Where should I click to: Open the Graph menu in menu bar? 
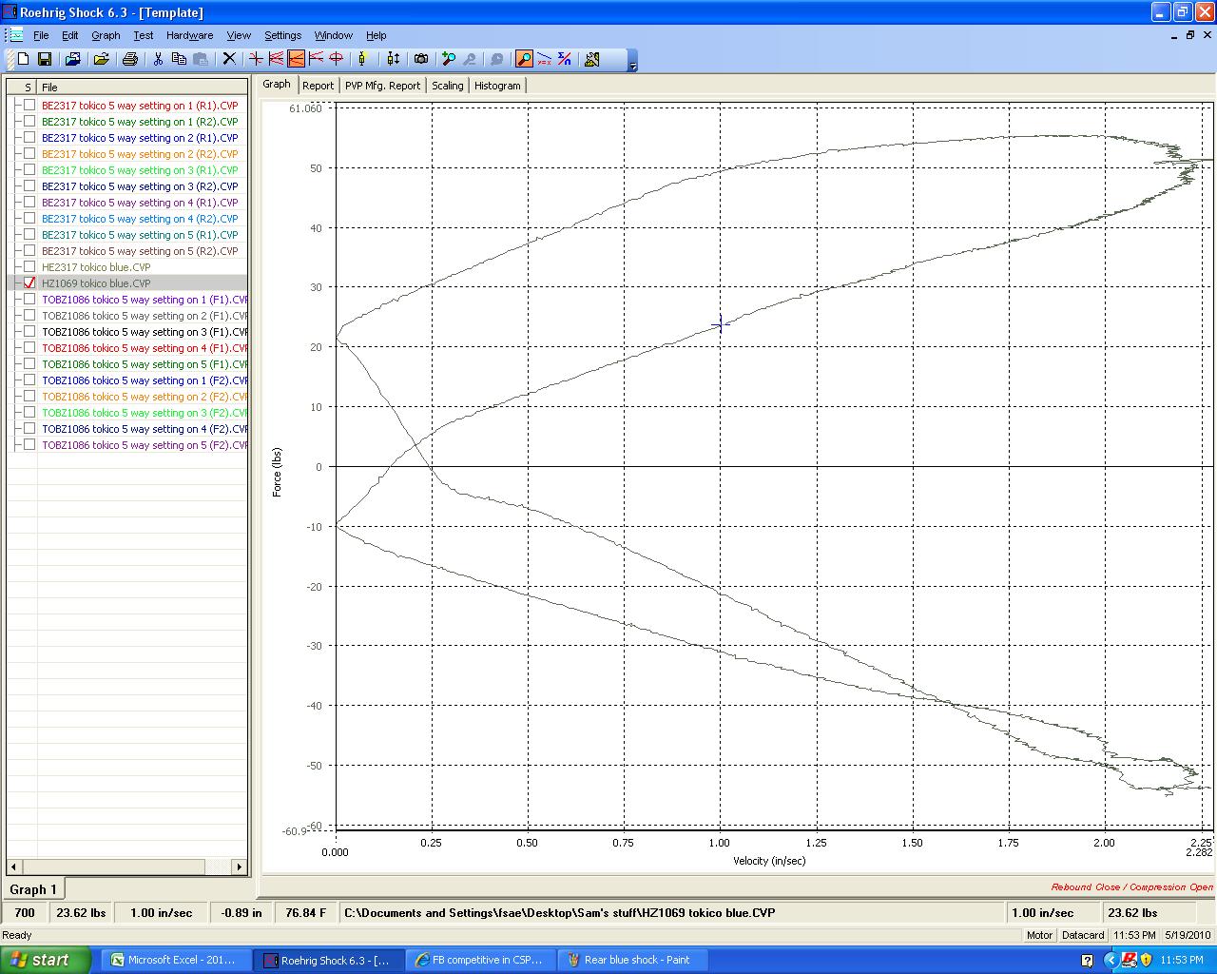tap(106, 35)
